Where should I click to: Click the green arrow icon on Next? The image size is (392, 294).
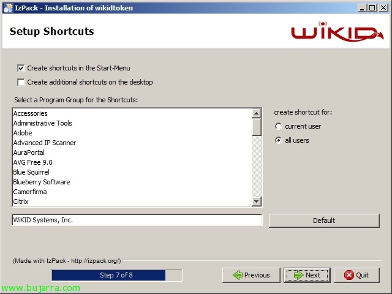pyautogui.click(x=298, y=275)
